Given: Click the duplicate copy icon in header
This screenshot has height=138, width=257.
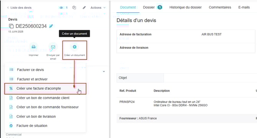Looking at the screenshot, I should pyautogui.click(x=74, y=8).
